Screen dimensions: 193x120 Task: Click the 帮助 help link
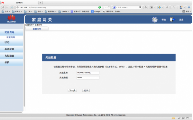(164, 20)
